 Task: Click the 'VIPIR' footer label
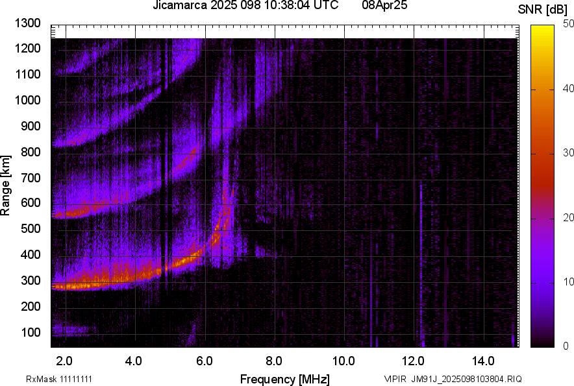click(395, 379)
